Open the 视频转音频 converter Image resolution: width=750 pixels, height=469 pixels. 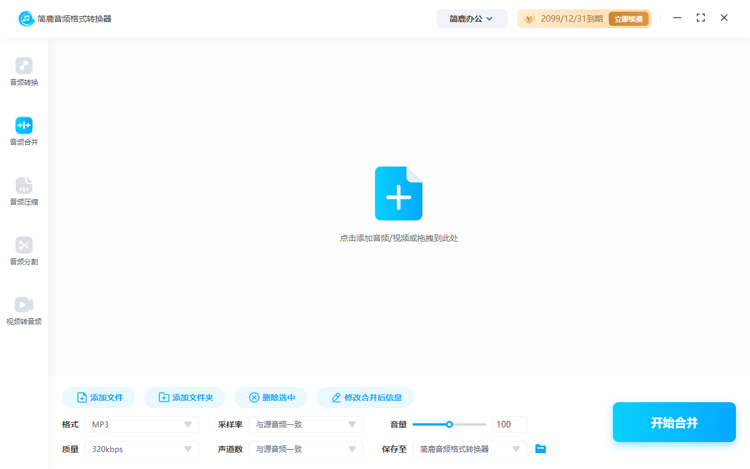23,310
